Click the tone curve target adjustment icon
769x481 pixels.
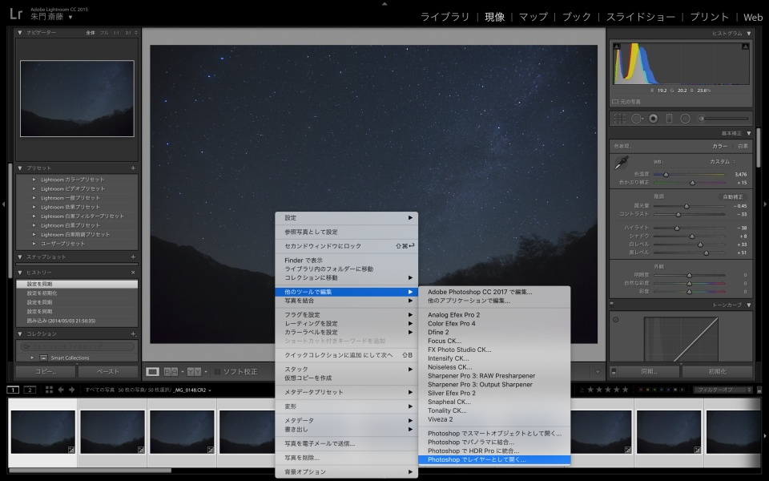pyautogui.click(x=615, y=320)
